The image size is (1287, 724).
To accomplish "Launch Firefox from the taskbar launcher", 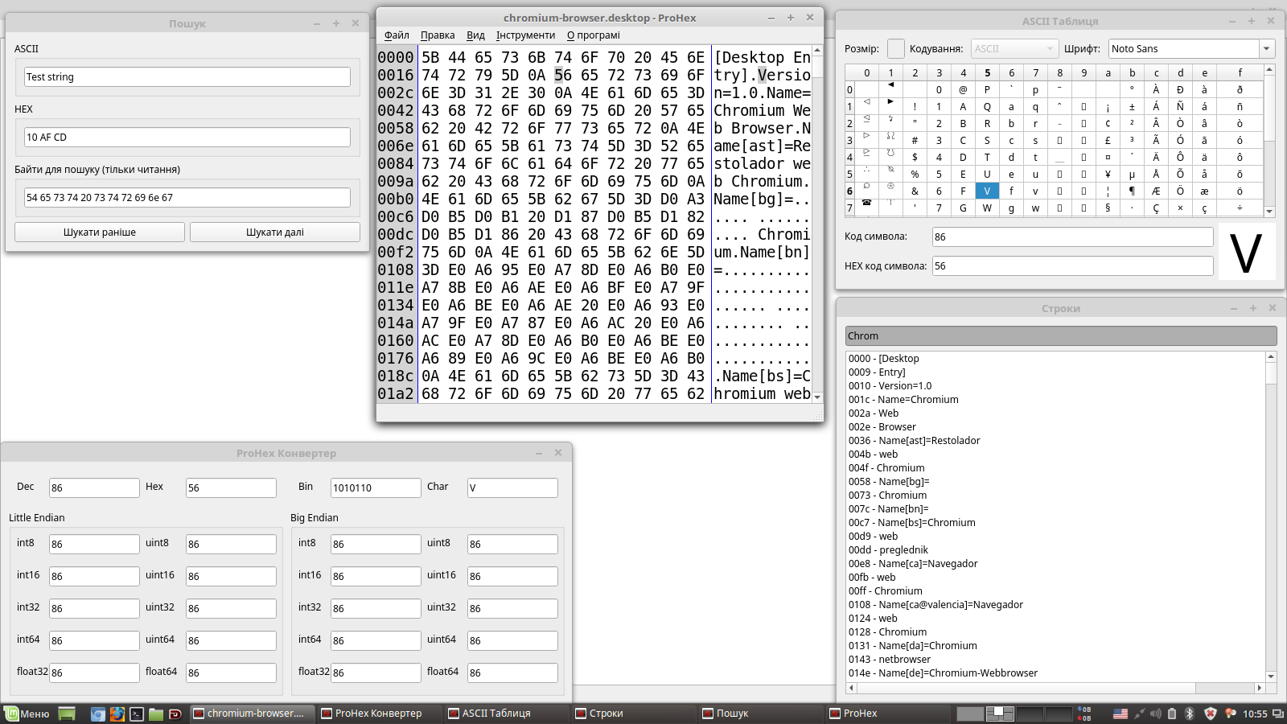I will (117, 714).
